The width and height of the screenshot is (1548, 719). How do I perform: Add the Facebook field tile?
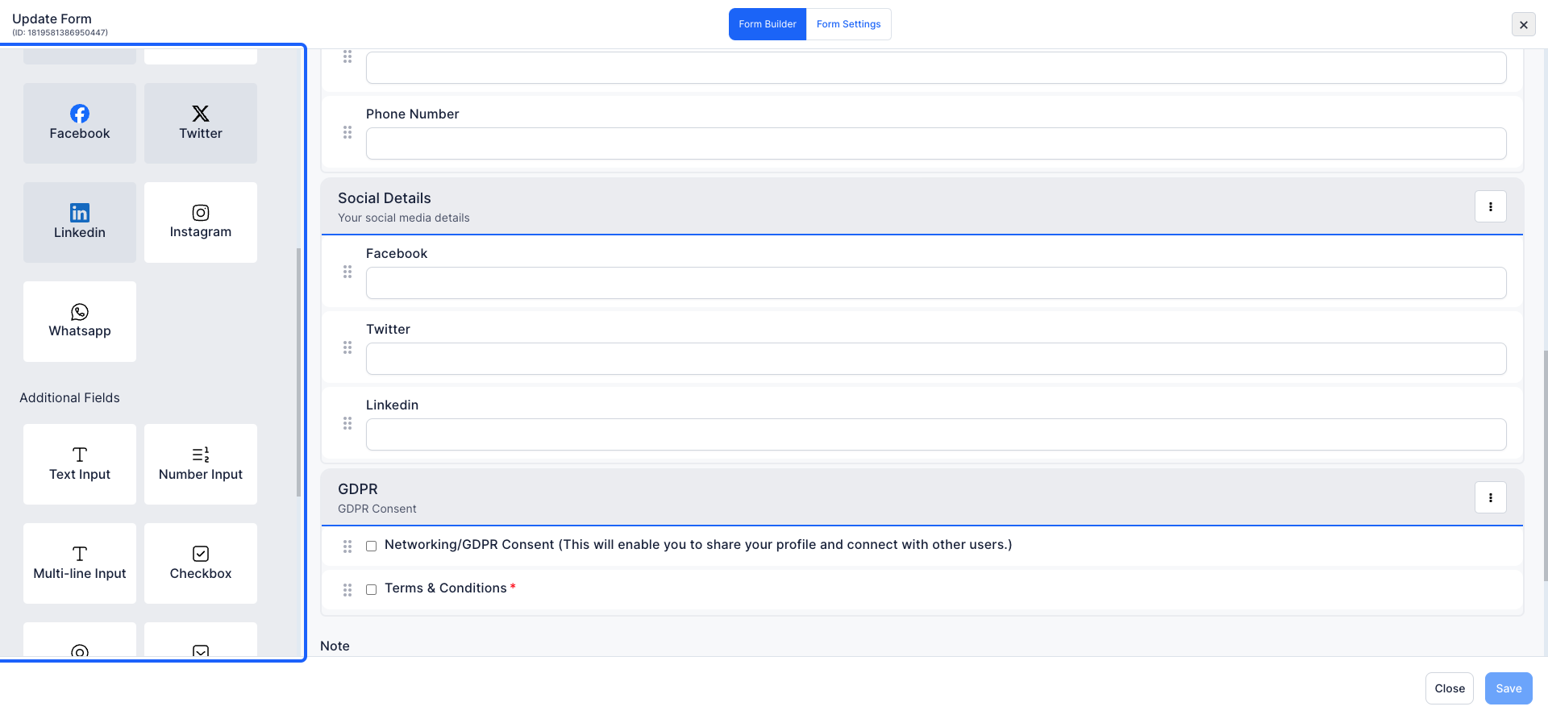click(80, 123)
